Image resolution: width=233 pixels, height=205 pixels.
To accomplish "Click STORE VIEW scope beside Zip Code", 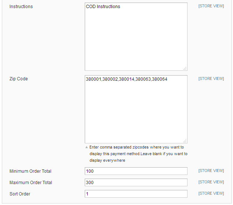I will pyautogui.click(x=211, y=78).
